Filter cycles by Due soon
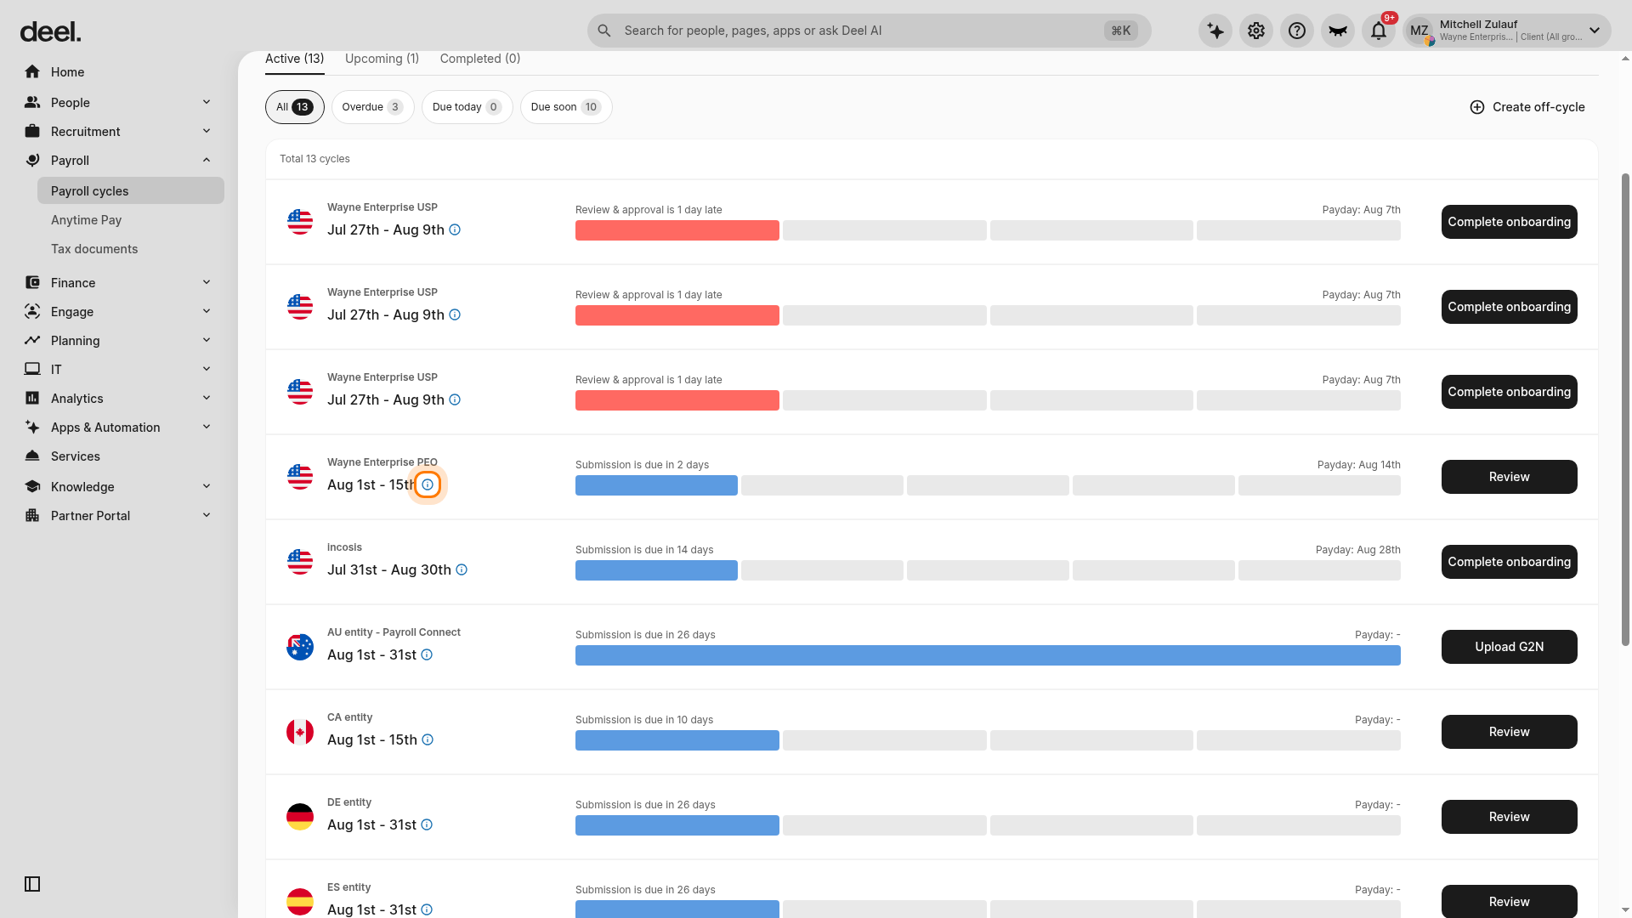This screenshot has width=1632, height=918. point(566,107)
